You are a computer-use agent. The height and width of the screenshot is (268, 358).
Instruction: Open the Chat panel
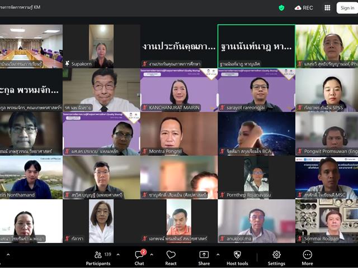coord(139,258)
